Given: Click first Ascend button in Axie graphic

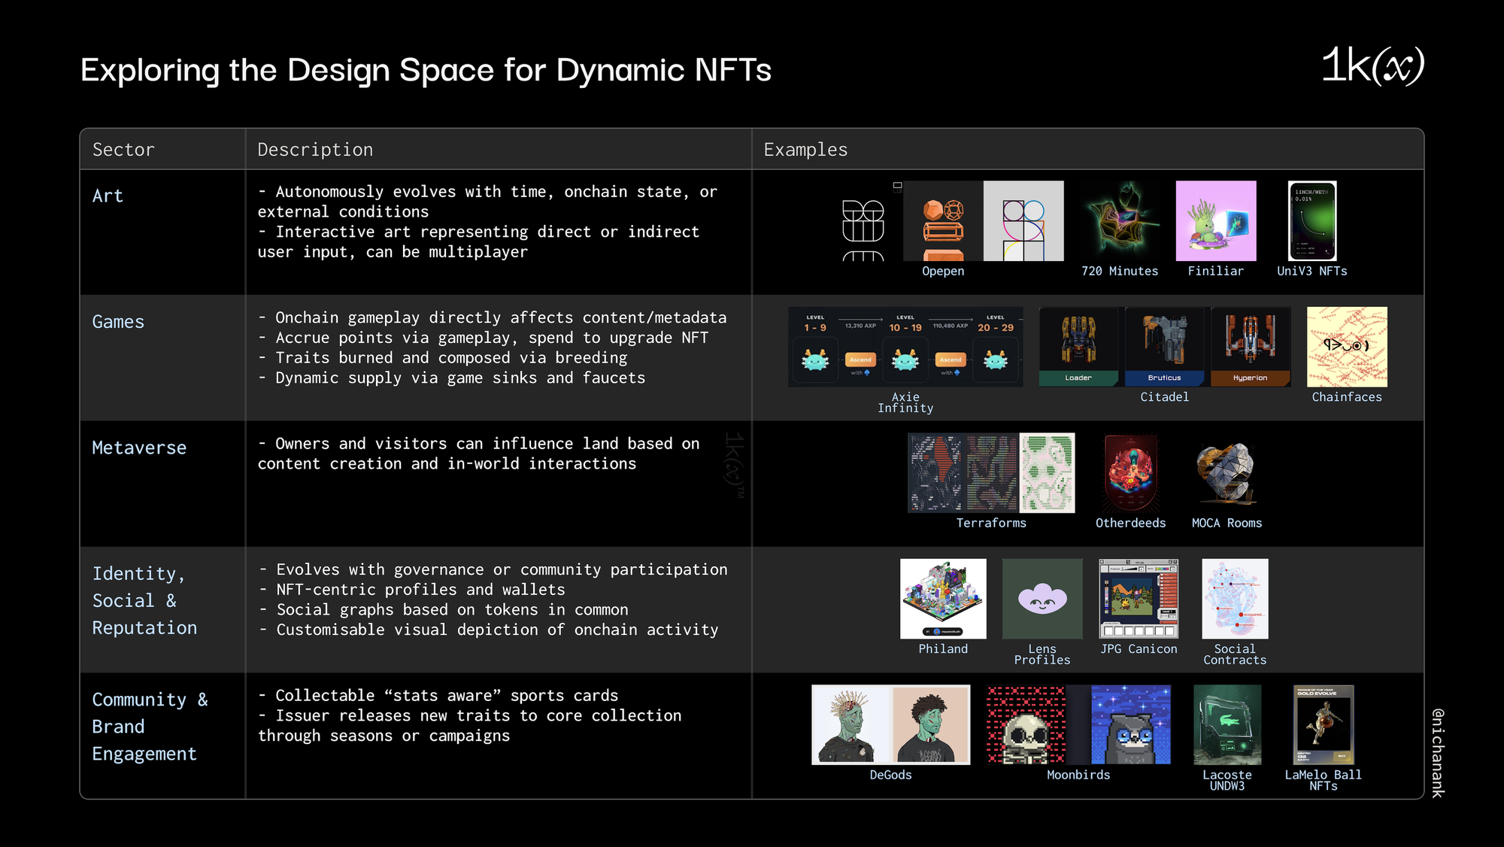Looking at the screenshot, I should pos(860,360).
